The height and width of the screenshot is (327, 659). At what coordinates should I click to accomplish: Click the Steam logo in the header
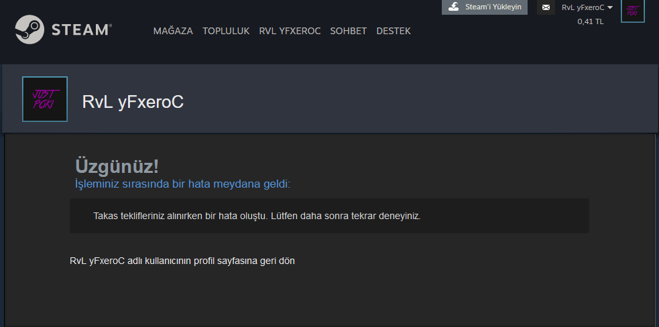[x=63, y=29]
